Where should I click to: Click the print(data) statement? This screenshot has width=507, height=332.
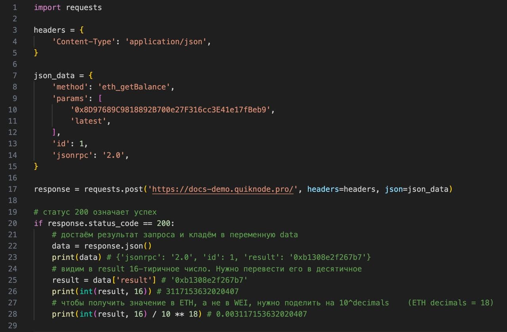(x=74, y=257)
